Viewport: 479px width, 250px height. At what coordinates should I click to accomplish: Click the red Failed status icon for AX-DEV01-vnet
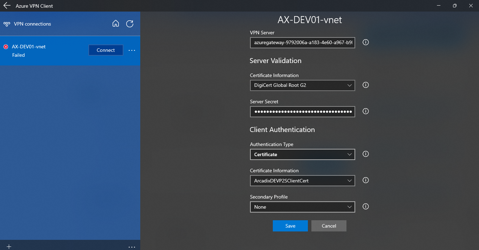pyautogui.click(x=6, y=47)
